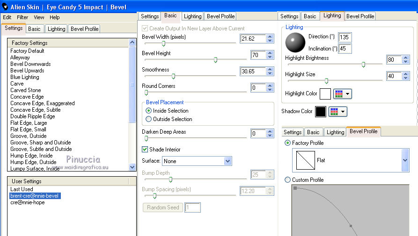Select Groove, Sharp and Outside preset
418x236 pixels.
[x=41, y=143]
